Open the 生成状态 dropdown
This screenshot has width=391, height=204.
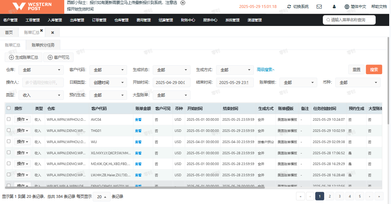(171, 70)
